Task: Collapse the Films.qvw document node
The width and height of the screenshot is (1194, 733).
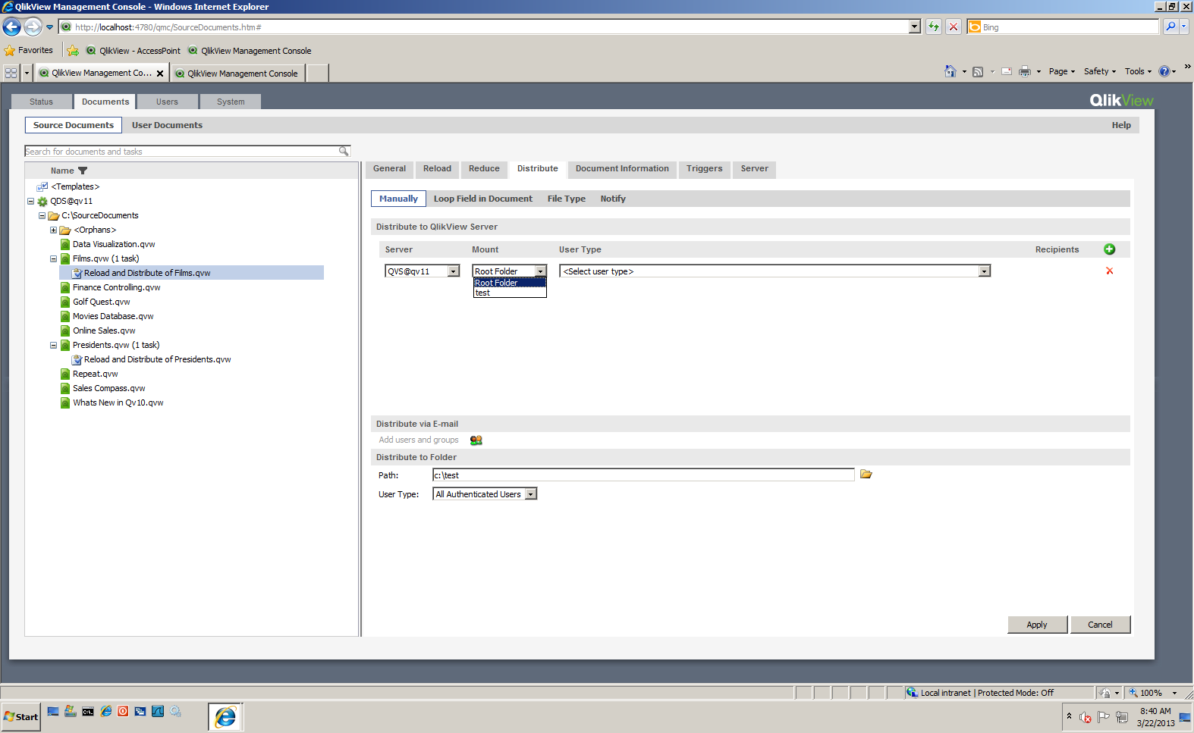Action: coord(53,258)
